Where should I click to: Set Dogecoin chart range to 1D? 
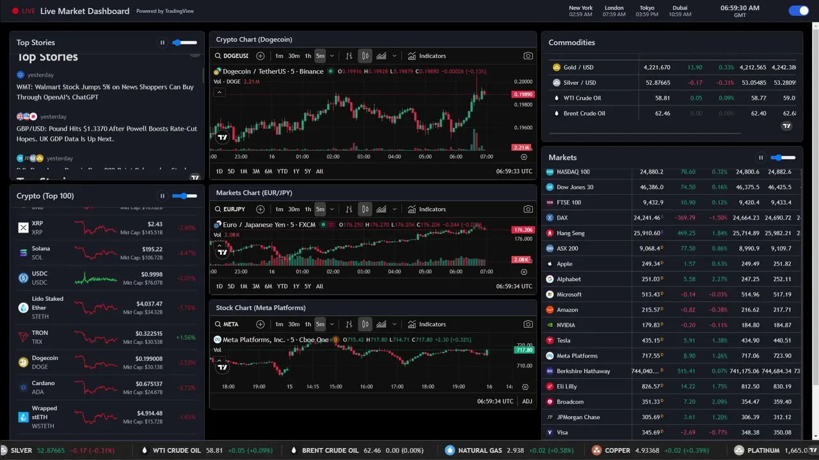point(219,171)
